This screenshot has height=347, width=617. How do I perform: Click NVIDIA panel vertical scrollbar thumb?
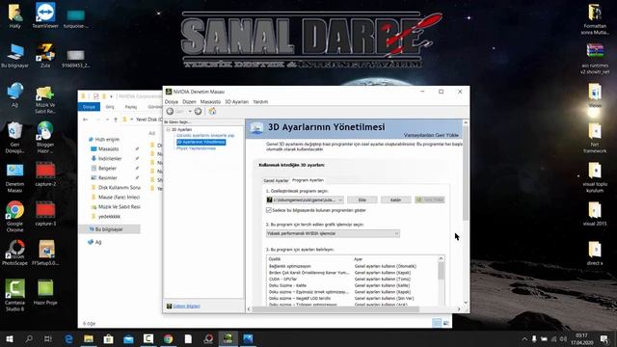point(466,173)
